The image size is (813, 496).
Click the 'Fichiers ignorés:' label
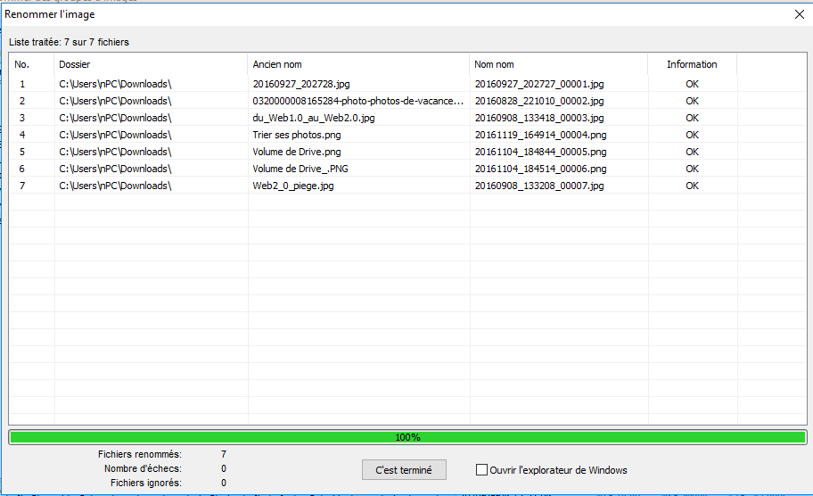pyautogui.click(x=146, y=483)
